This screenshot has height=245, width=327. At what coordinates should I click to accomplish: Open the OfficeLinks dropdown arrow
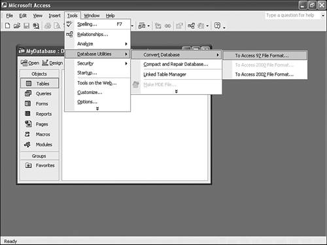click(x=148, y=26)
